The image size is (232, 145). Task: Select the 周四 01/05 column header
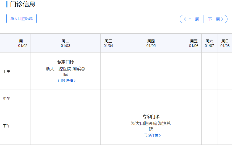point(151,43)
